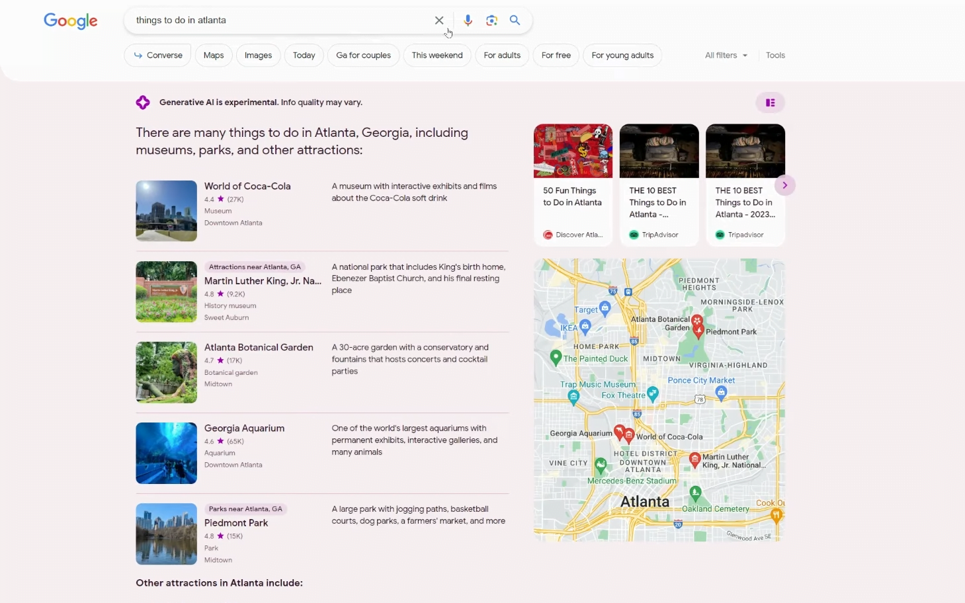Apply the This weekend filter chip
This screenshot has height=603, width=965.
pos(437,56)
